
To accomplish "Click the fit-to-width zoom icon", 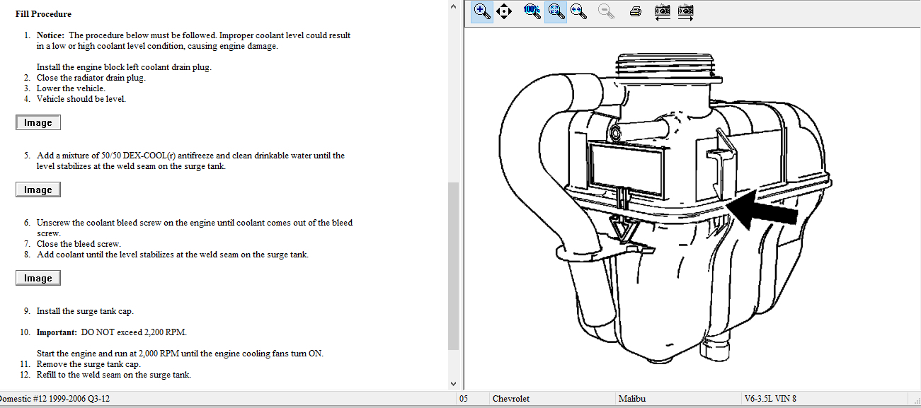I will [578, 11].
